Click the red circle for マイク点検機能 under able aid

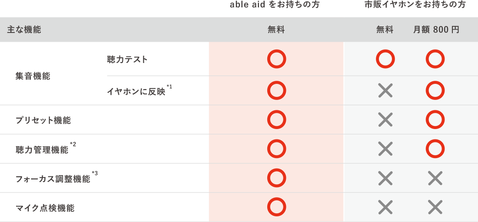tap(276, 207)
